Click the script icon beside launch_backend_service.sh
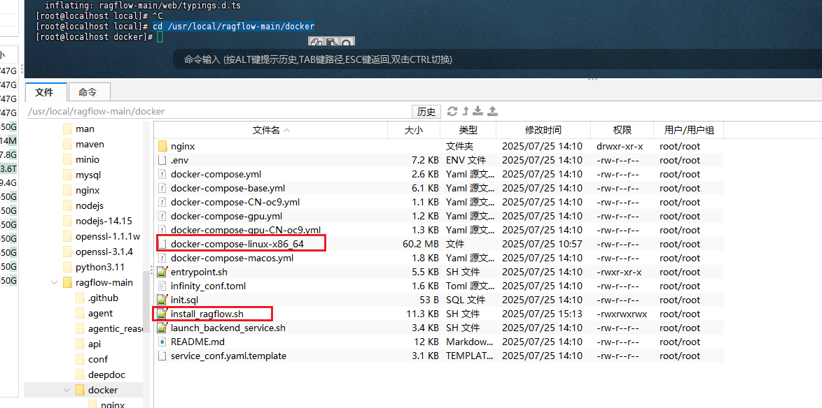Screen dimensions: 822x408 point(162,328)
